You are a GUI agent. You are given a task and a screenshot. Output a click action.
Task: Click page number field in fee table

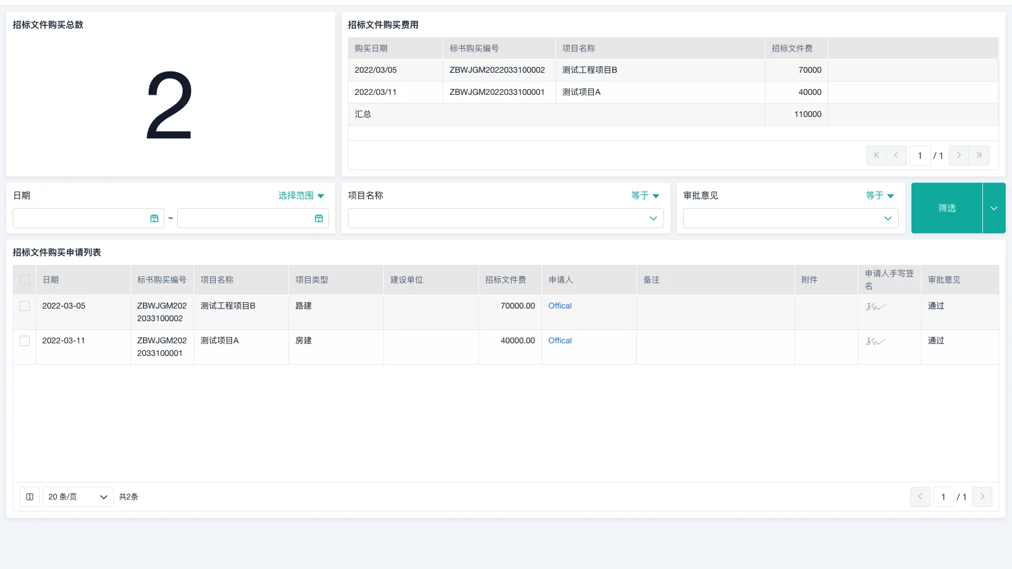(920, 156)
